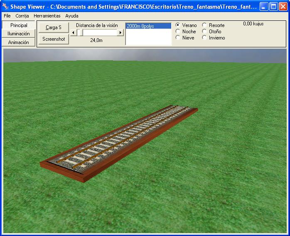Click the Shape Viewer title bar icon
Viewport: 290px width, 236px height.
click(x=5, y=7)
